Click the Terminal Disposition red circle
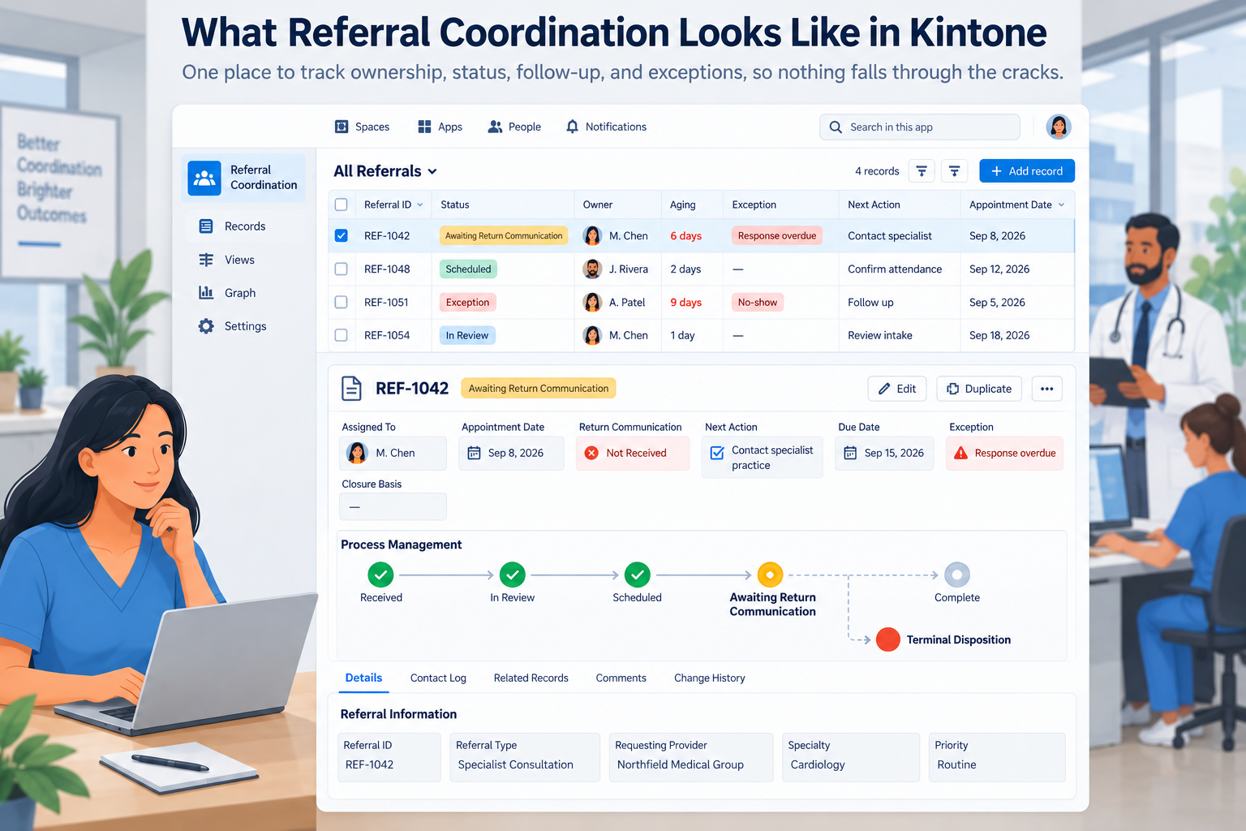 pyautogui.click(x=888, y=639)
